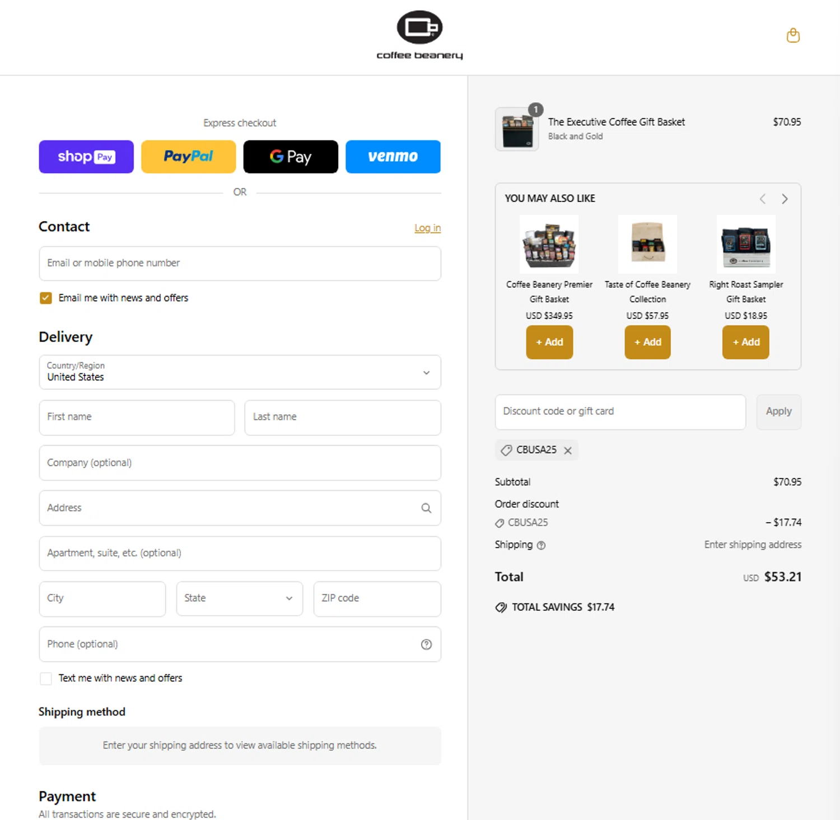This screenshot has width=840, height=820.
Task: Click the Last name field
Action: click(343, 418)
